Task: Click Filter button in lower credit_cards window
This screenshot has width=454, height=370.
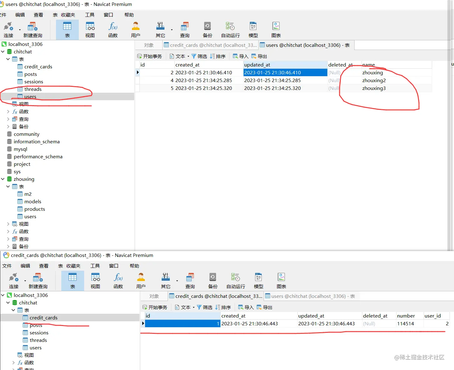Action: click(204, 307)
